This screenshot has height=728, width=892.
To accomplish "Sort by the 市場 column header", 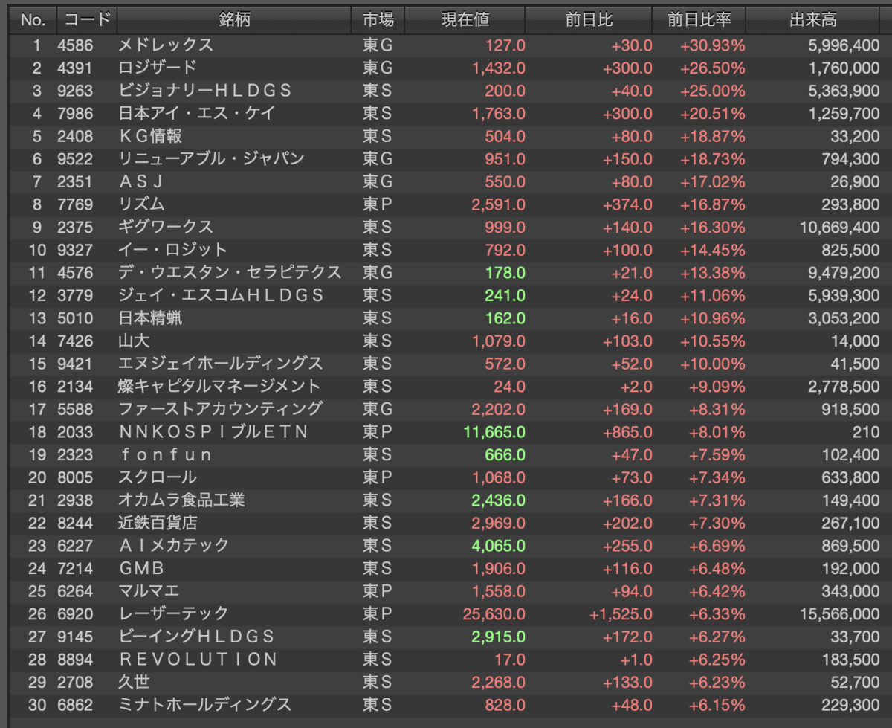I will [378, 20].
